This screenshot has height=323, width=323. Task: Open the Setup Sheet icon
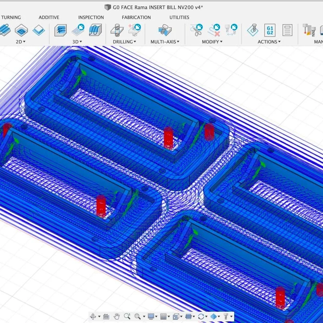[x=287, y=30]
